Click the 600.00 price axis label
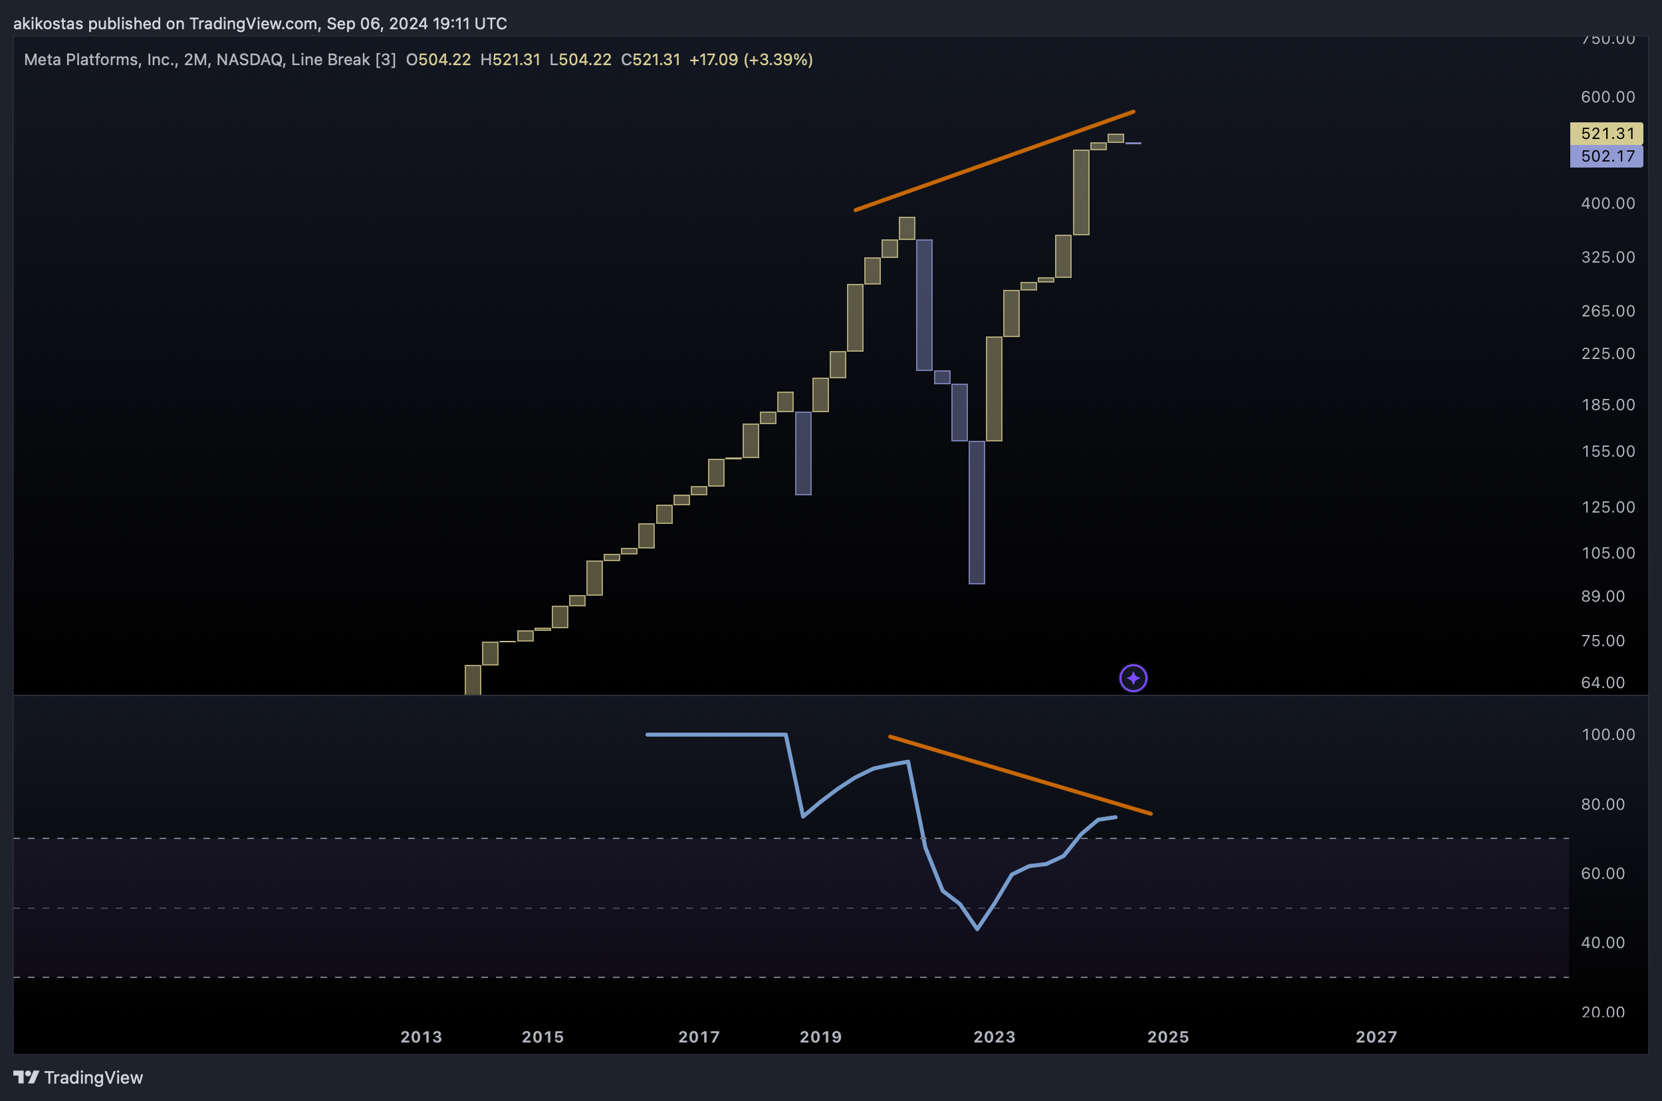The width and height of the screenshot is (1662, 1101). [1608, 97]
